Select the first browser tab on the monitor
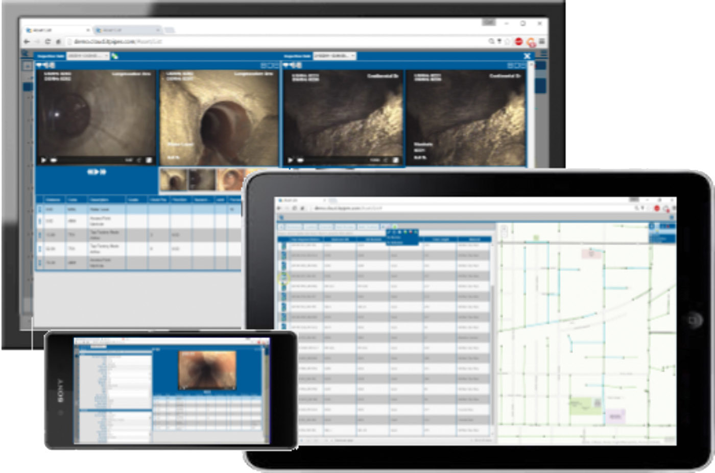This screenshot has height=473, width=715. tap(56, 30)
